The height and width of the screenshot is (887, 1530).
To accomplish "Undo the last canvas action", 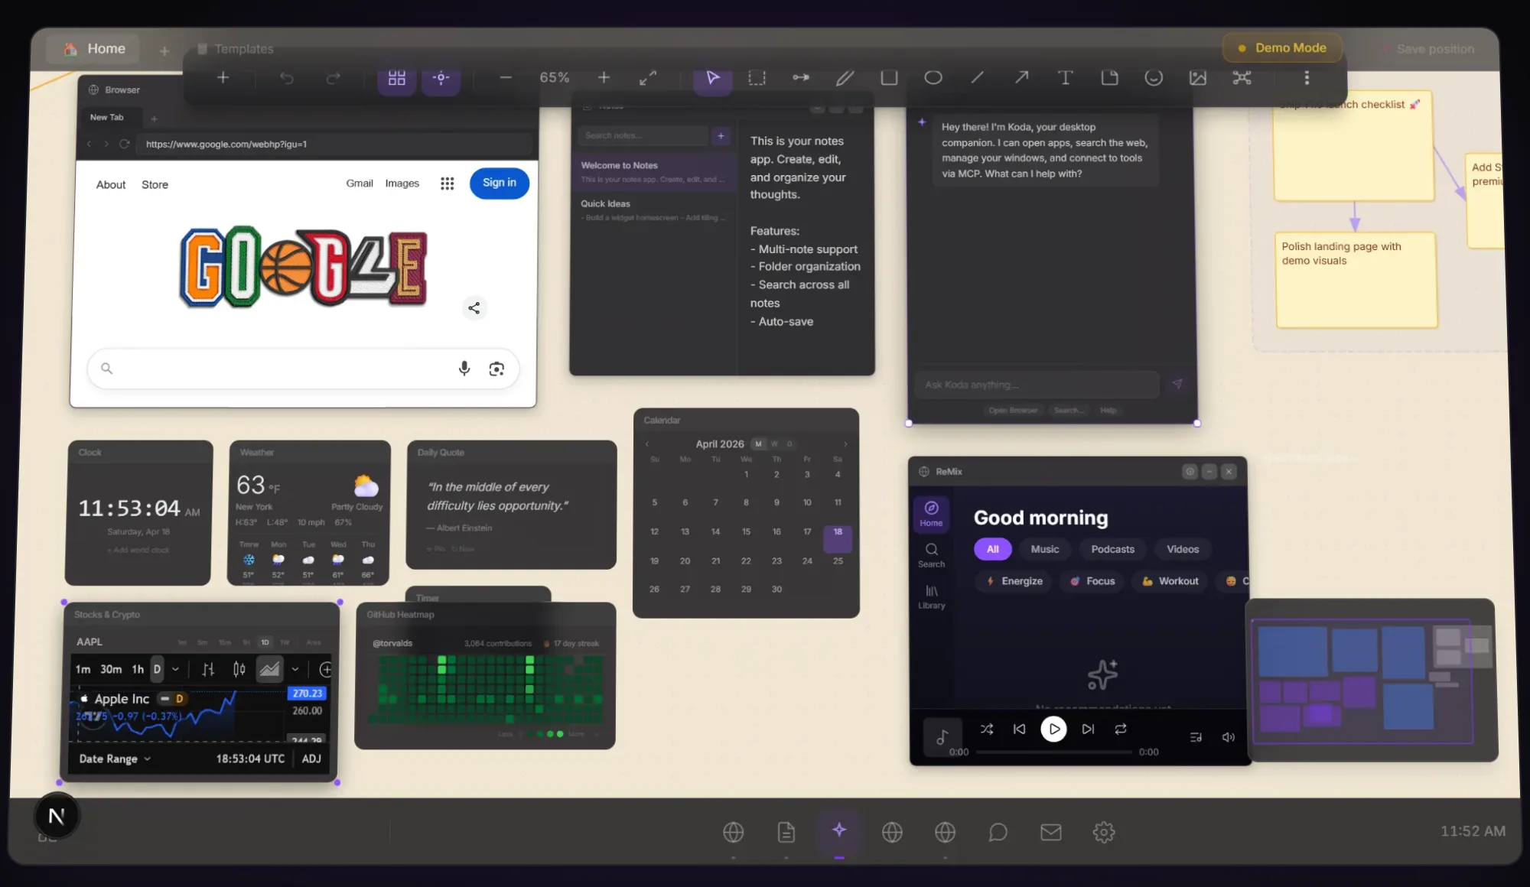I will [286, 77].
